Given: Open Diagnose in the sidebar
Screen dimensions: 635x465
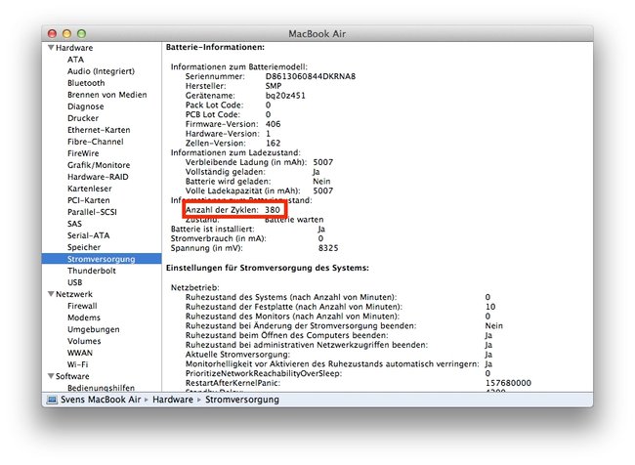Looking at the screenshot, I should point(85,106).
